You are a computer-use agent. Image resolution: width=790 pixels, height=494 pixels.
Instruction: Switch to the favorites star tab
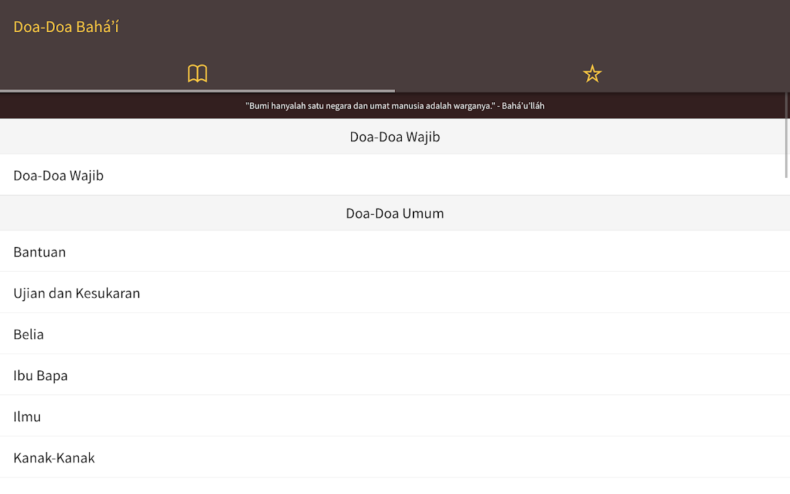click(x=592, y=73)
